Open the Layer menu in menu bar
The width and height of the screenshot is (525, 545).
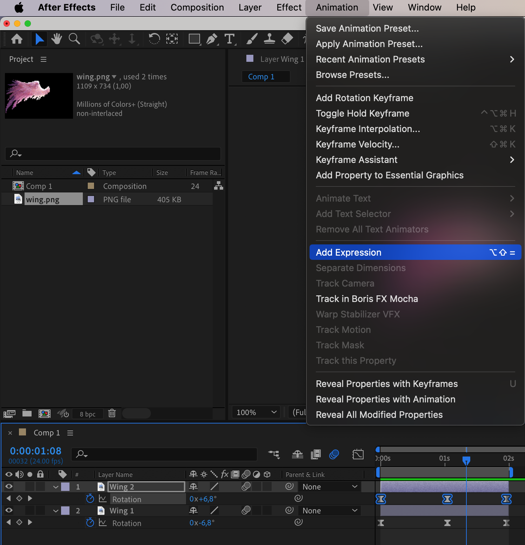(250, 7)
